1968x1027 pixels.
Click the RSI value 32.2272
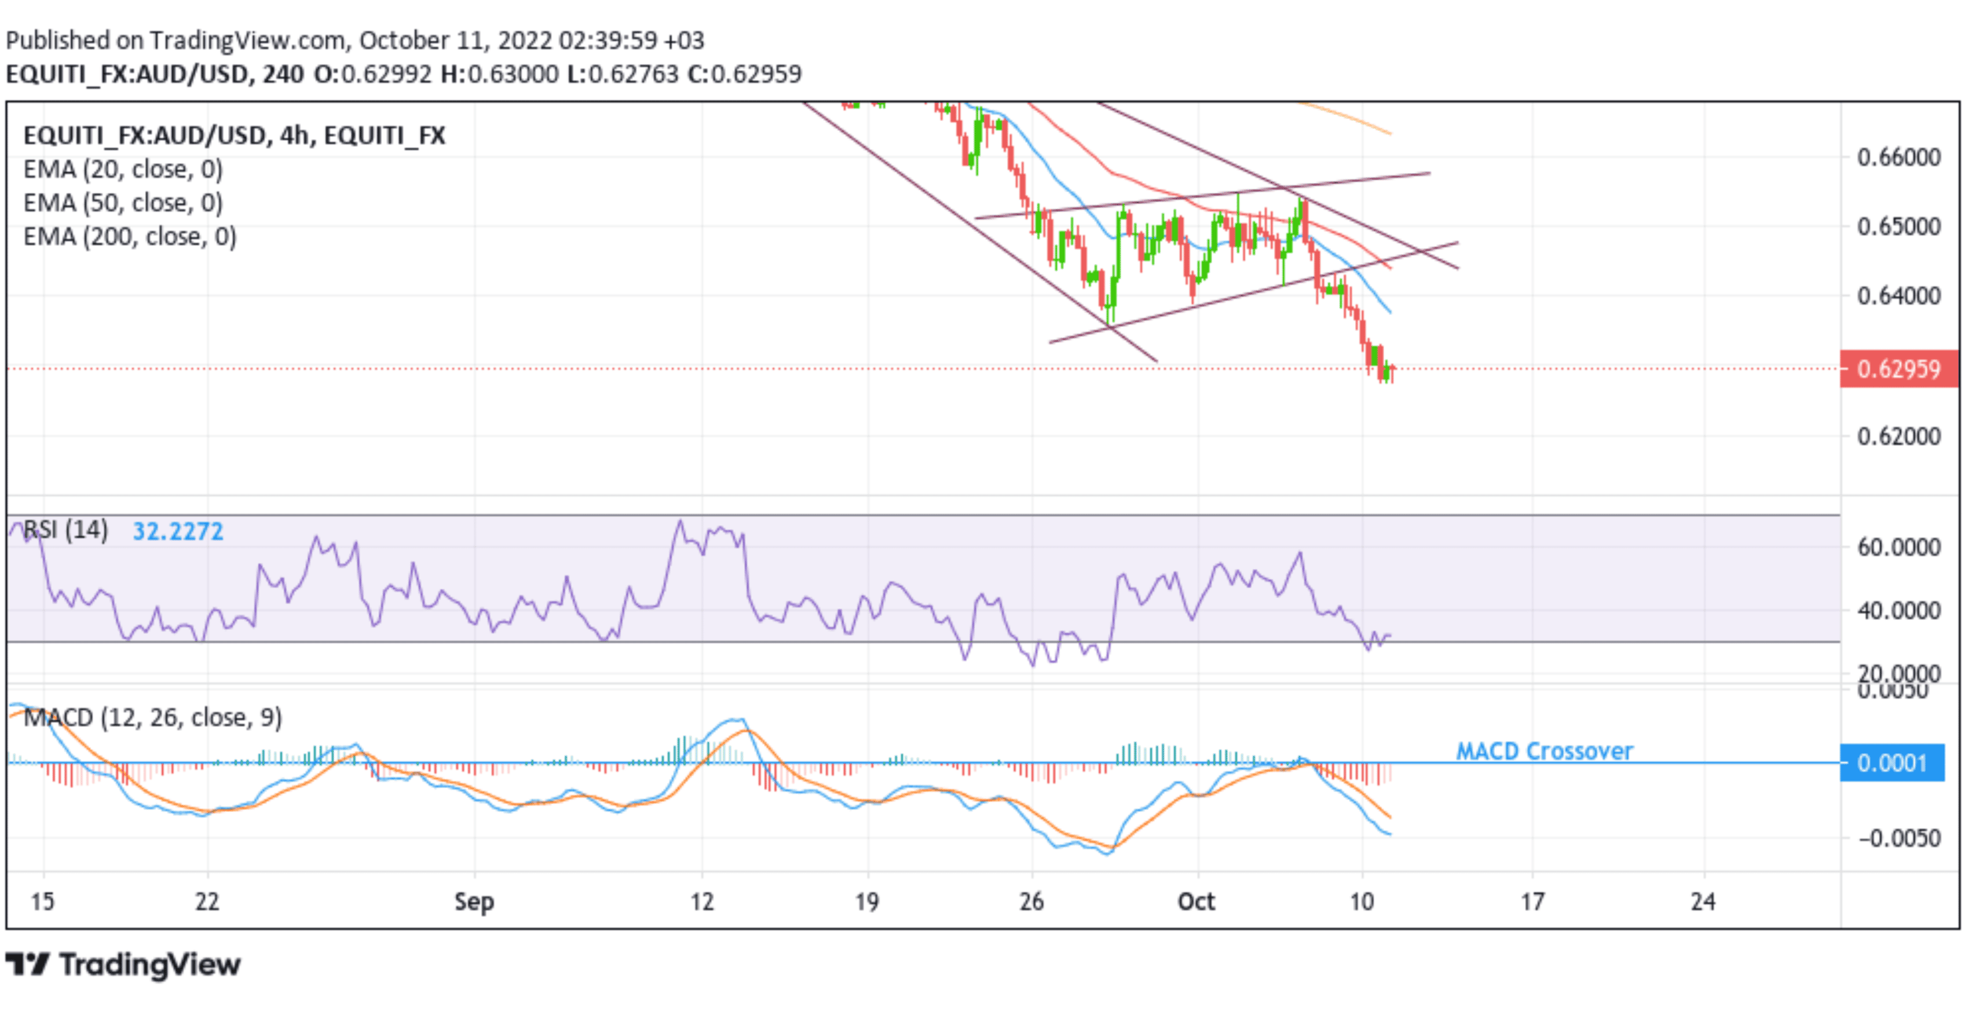pos(178,531)
